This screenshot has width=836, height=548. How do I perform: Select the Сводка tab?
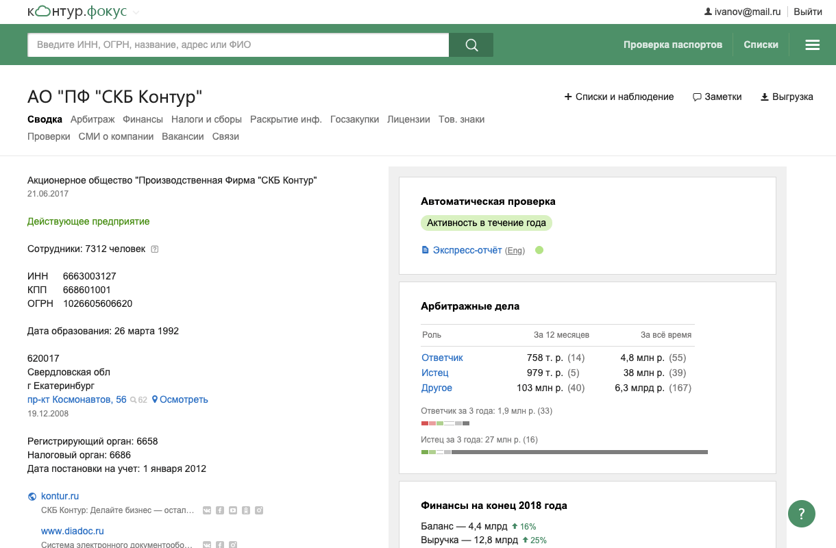(x=45, y=119)
